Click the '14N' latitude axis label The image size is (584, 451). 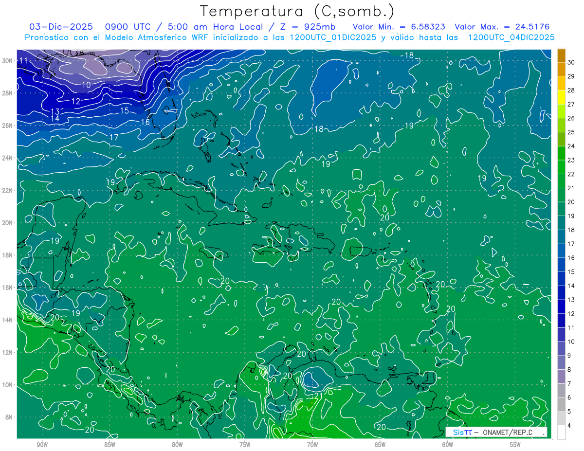[x=8, y=320]
